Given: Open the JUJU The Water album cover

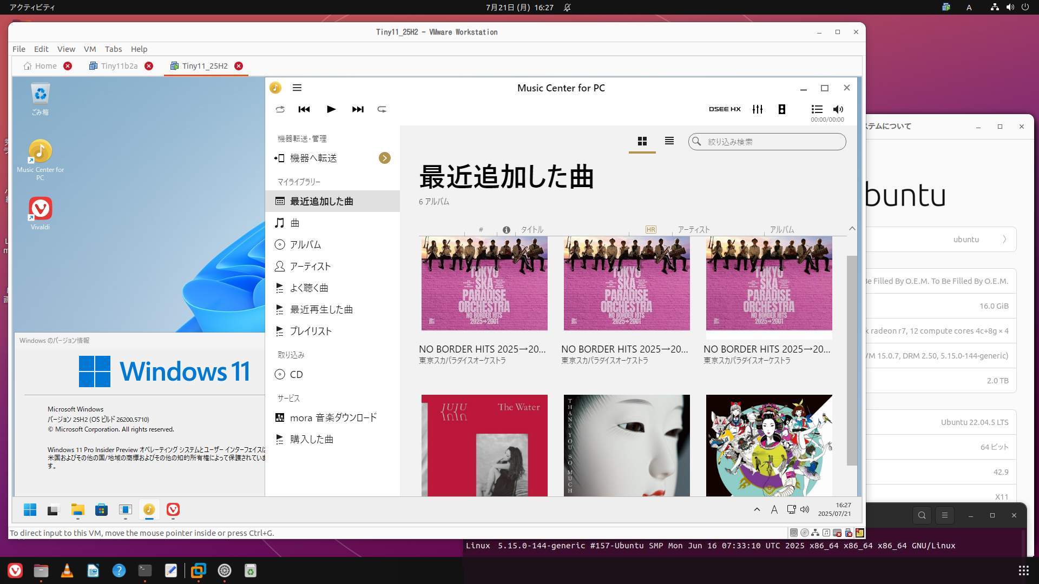Looking at the screenshot, I should click(x=484, y=446).
